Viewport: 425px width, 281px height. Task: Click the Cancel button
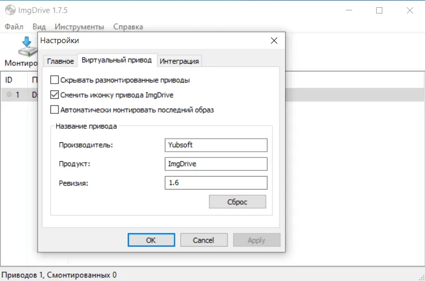[x=203, y=240]
